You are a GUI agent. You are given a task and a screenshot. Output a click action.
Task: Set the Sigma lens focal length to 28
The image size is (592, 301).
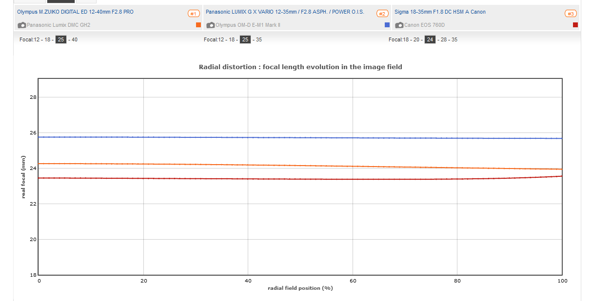(444, 40)
